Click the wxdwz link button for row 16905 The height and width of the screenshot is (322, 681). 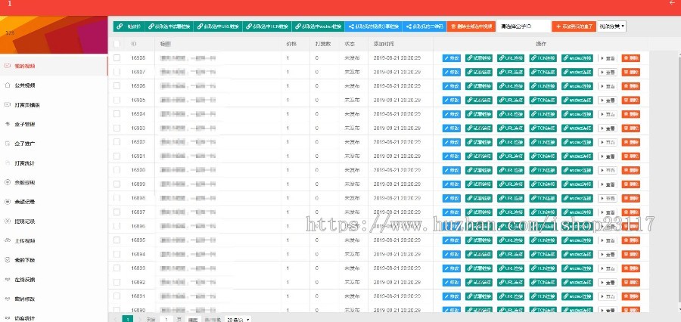(x=577, y=100)
